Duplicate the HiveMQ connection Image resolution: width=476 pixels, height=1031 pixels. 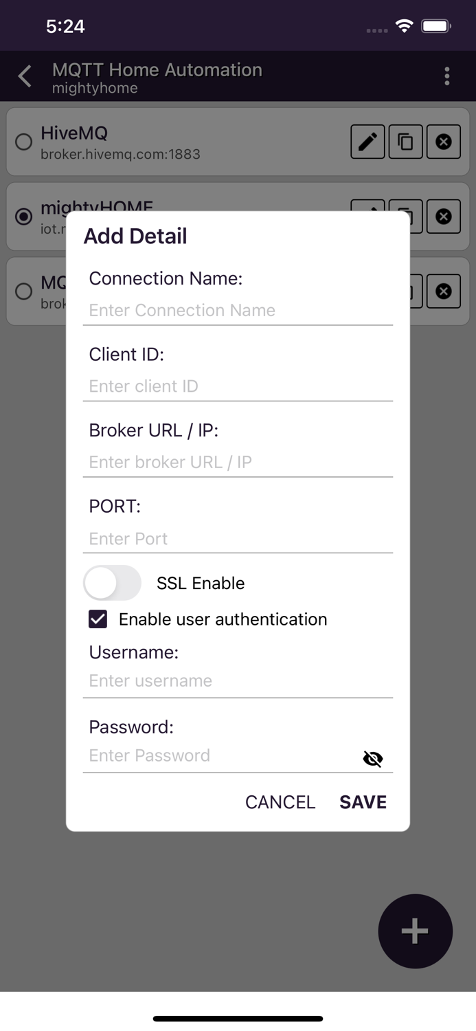point(405,142)
